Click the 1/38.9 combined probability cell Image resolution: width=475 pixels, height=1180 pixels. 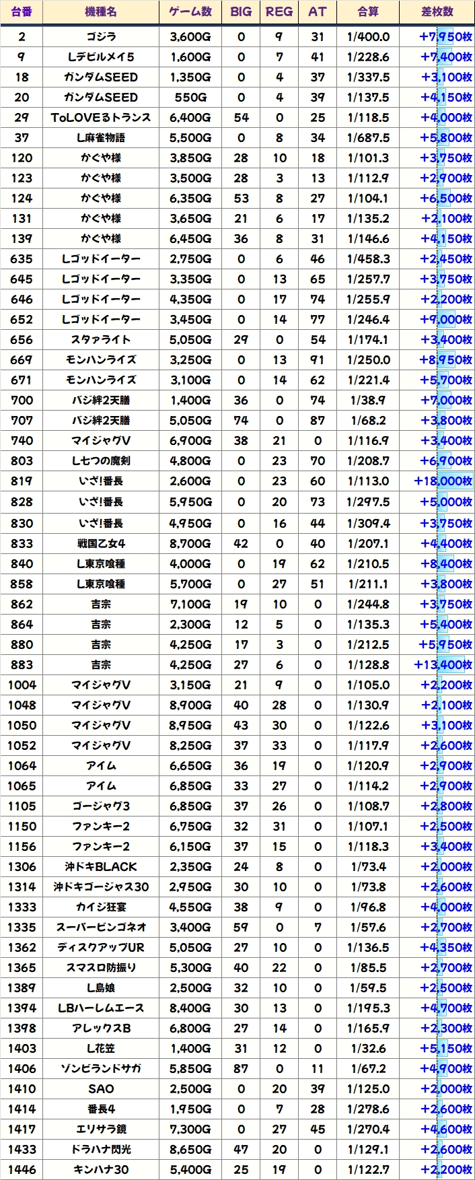368,401
